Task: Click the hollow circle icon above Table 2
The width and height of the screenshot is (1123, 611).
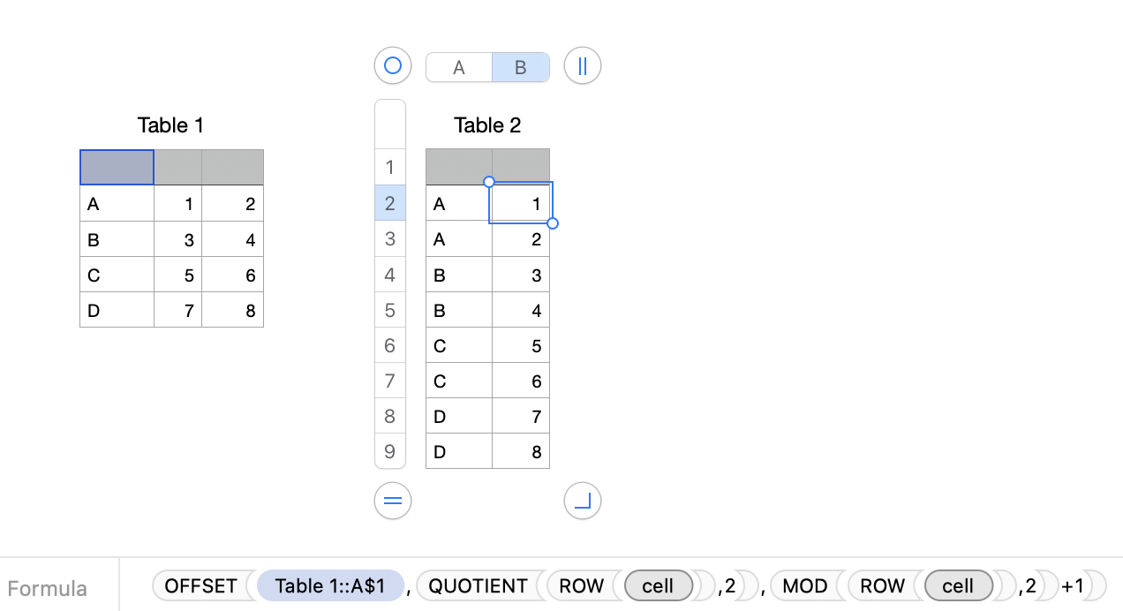Action: [392, 65]
